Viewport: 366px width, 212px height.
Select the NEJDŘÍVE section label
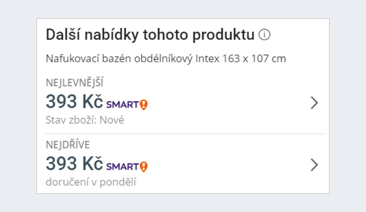pos(68,144)
